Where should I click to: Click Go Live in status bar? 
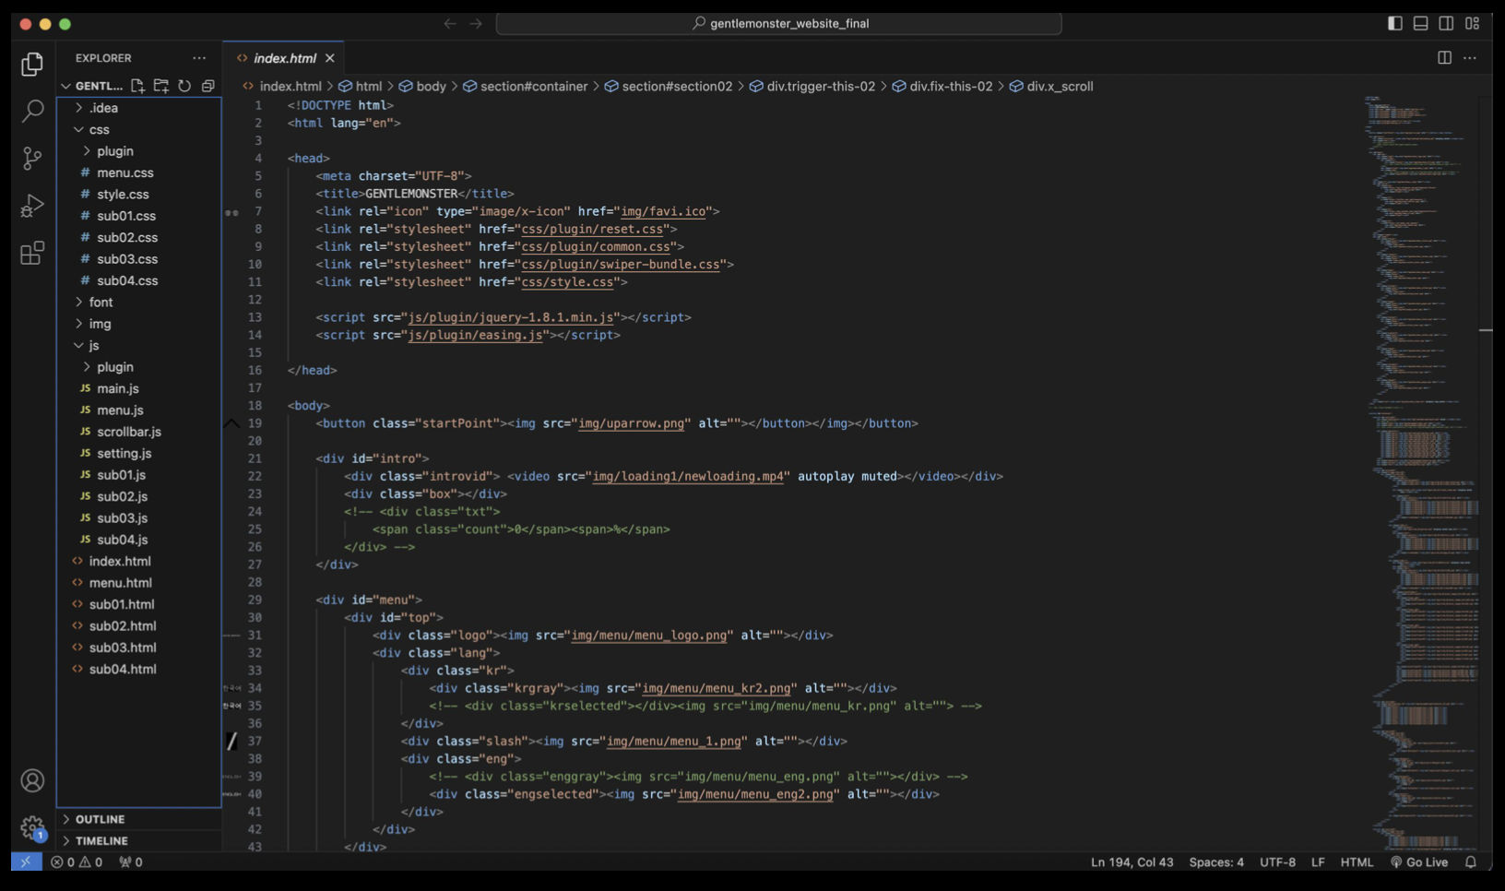point(1419,862)
